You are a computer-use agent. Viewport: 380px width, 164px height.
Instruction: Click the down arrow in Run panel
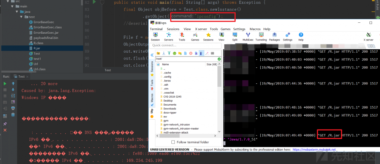click(13, 90)
